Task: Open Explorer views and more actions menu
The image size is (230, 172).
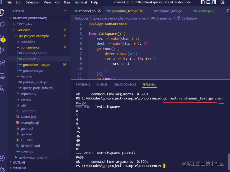Action: pyautogui.click(x=64, y=11)
